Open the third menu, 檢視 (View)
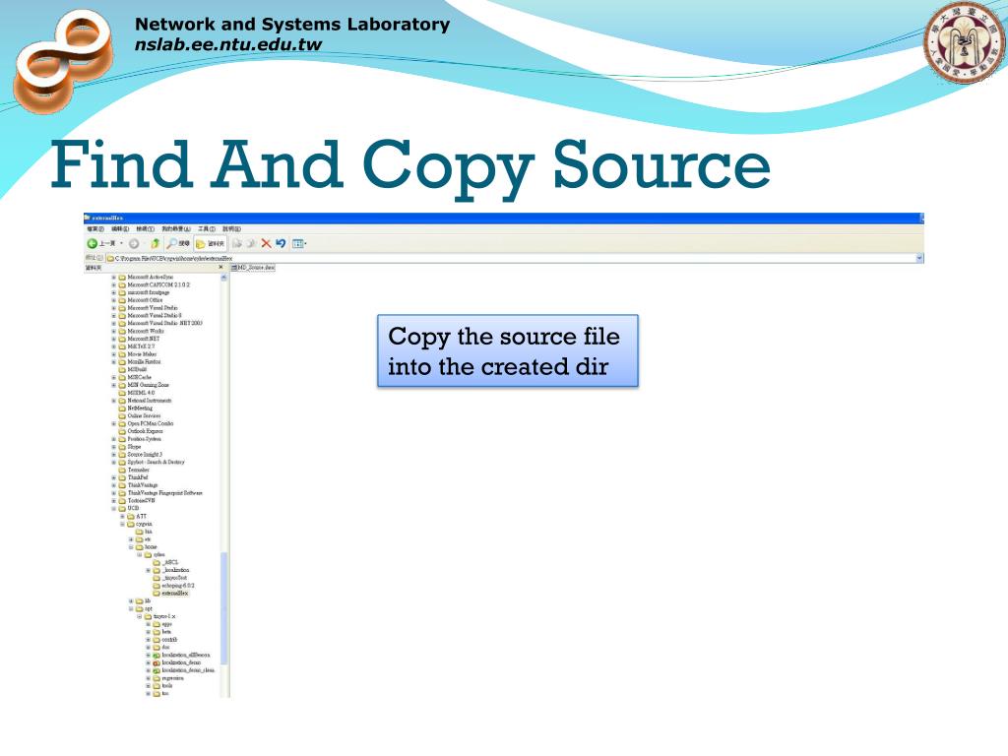Image resolution: width=1008 pixels, height=756 pixels. (145, 228)
